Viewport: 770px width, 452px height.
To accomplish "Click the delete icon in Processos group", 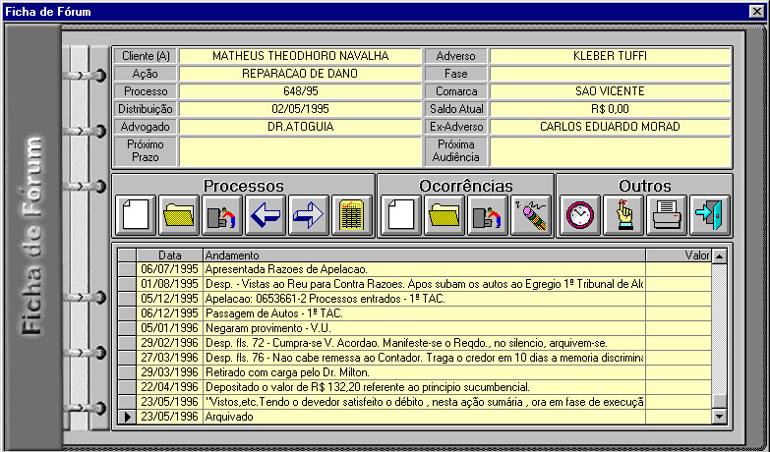I will click(222, 215).
